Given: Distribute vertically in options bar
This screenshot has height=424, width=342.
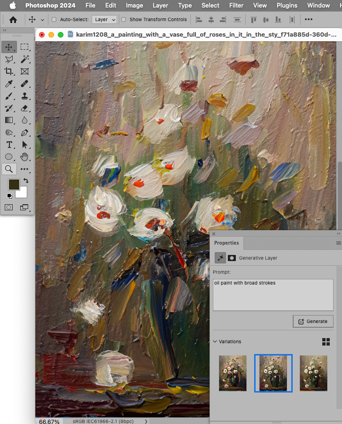Looking at the screenshot, I should pos(237,19).
